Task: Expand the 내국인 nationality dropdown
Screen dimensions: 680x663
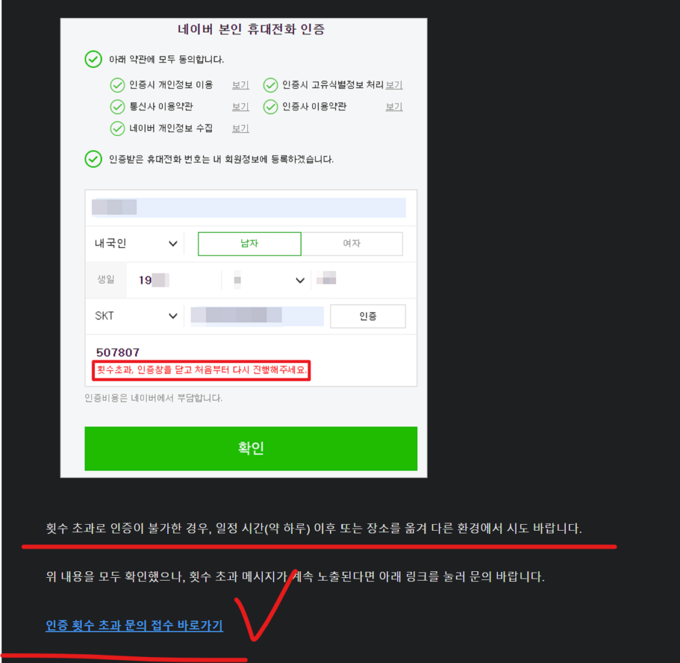Action: (136, 243)
